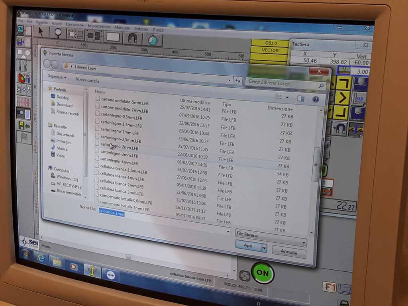Select file cartone ondulato-5mm.LFB
This screenshot has width=408, height=306.
(125, 101)
